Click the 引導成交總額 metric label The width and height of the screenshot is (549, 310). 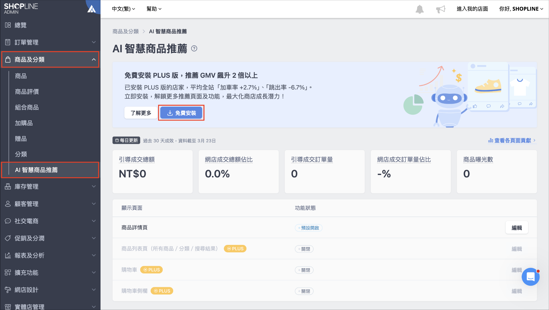[137, 159]
